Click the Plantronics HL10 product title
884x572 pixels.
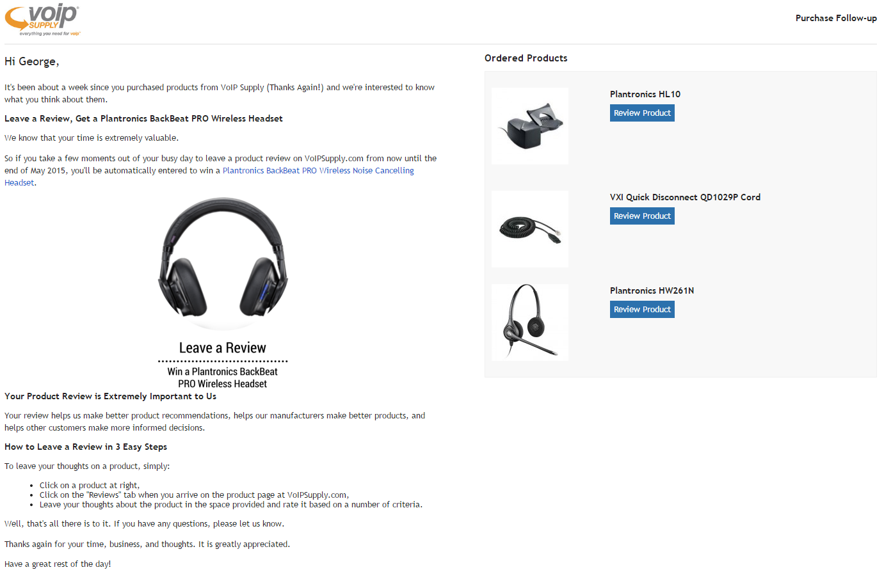pos(645,94)
